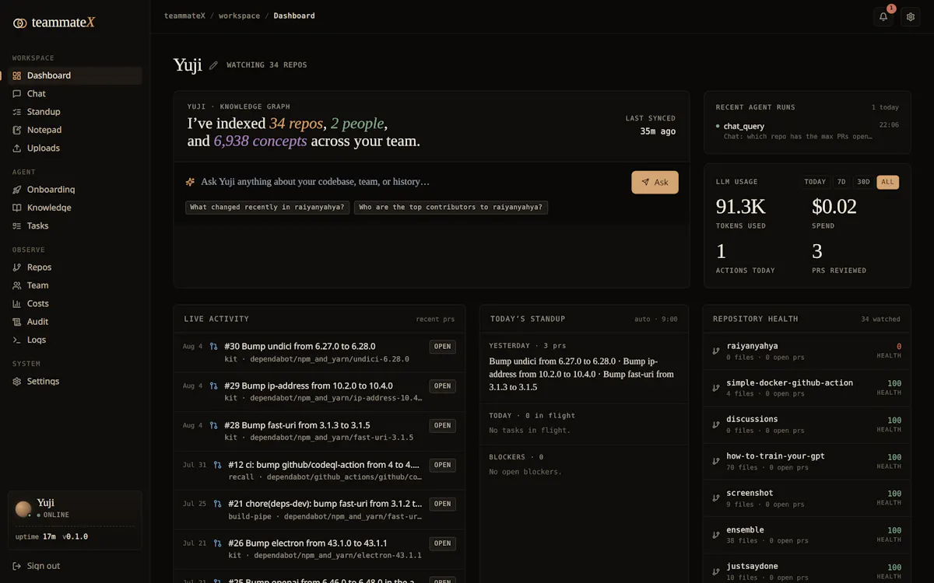The width and height of the screenshot is (934, 583).
Task: Open notifications bell icon
Action: click(883, 16)
